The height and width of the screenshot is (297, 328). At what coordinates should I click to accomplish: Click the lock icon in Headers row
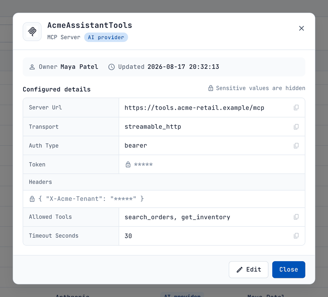[x=32, y=199]
